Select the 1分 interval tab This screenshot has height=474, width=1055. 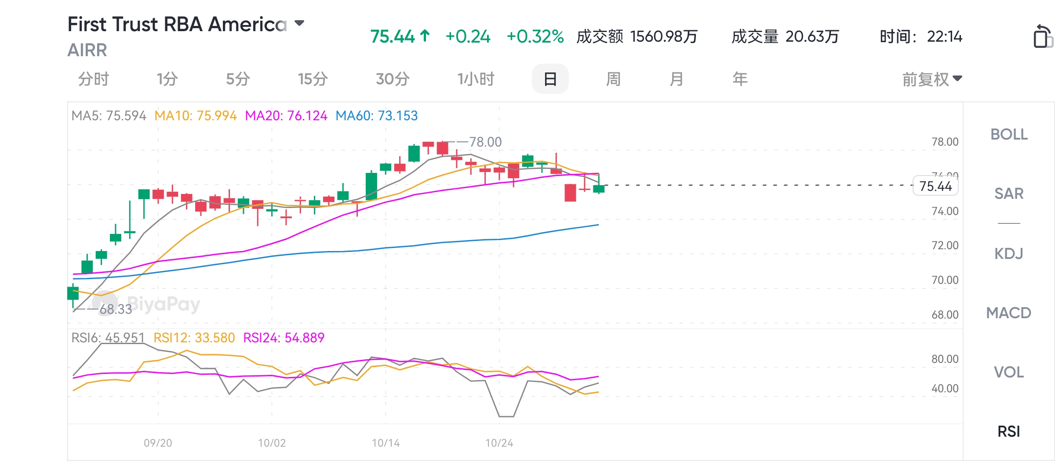pos(167,79)
